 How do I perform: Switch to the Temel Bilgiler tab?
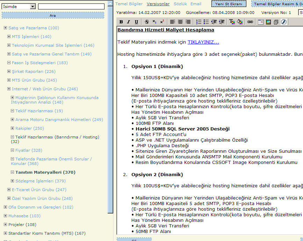[x=129, y=4]
